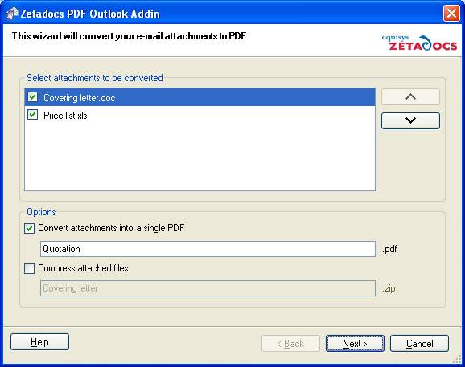Select the Price list.xls list row
465x367 pixels.
pyautogui.click(x=200, y=115)
